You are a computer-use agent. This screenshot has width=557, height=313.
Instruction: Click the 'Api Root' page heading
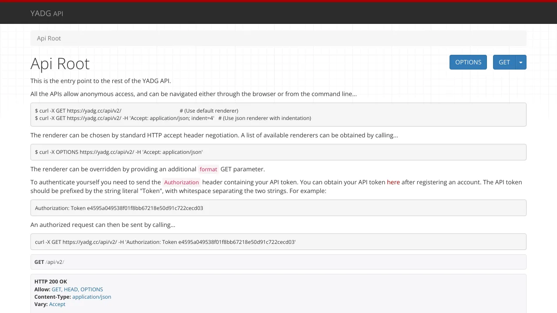point(60,63)
